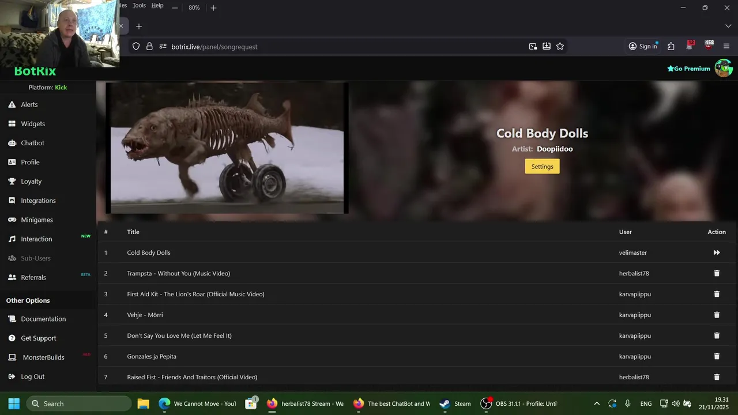Bookmark this page with star icon
The height and width of the screenshot is (415, 738).
(560, 47)
